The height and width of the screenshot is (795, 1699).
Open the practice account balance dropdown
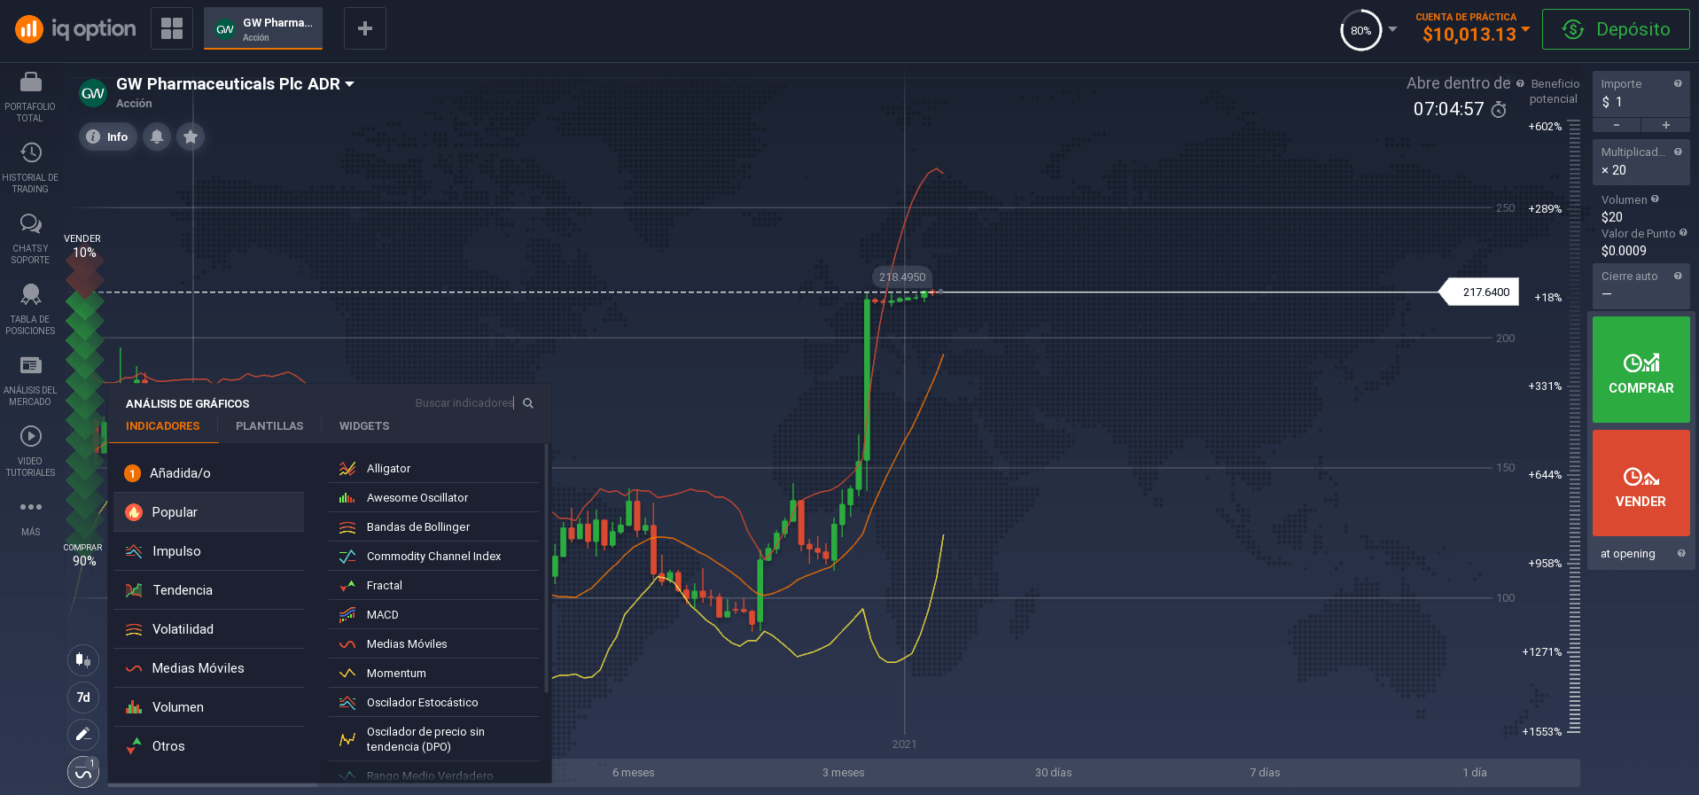(x=1525, y=30)
